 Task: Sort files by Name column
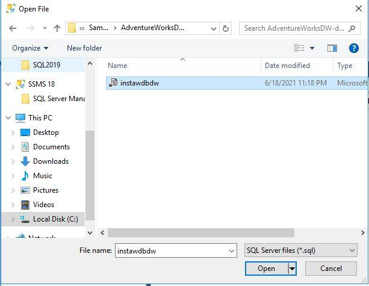click(117, 66)
